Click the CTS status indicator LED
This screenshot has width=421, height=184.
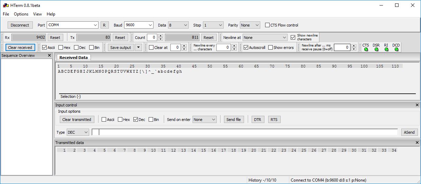point(366,50)
